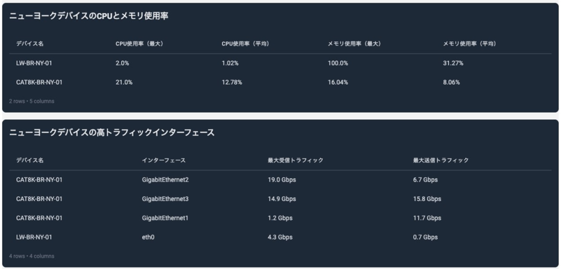Screen dimensions: 561x269
Task: Select CAT8K-BR-NY-01 row in CPU table
Action: click(39, 82)
